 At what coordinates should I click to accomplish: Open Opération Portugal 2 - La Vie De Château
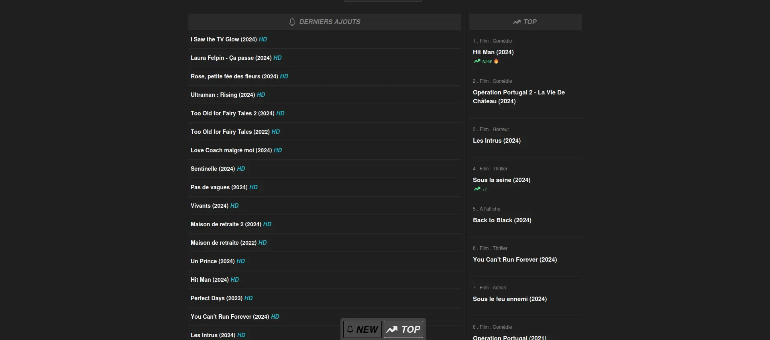519,97
